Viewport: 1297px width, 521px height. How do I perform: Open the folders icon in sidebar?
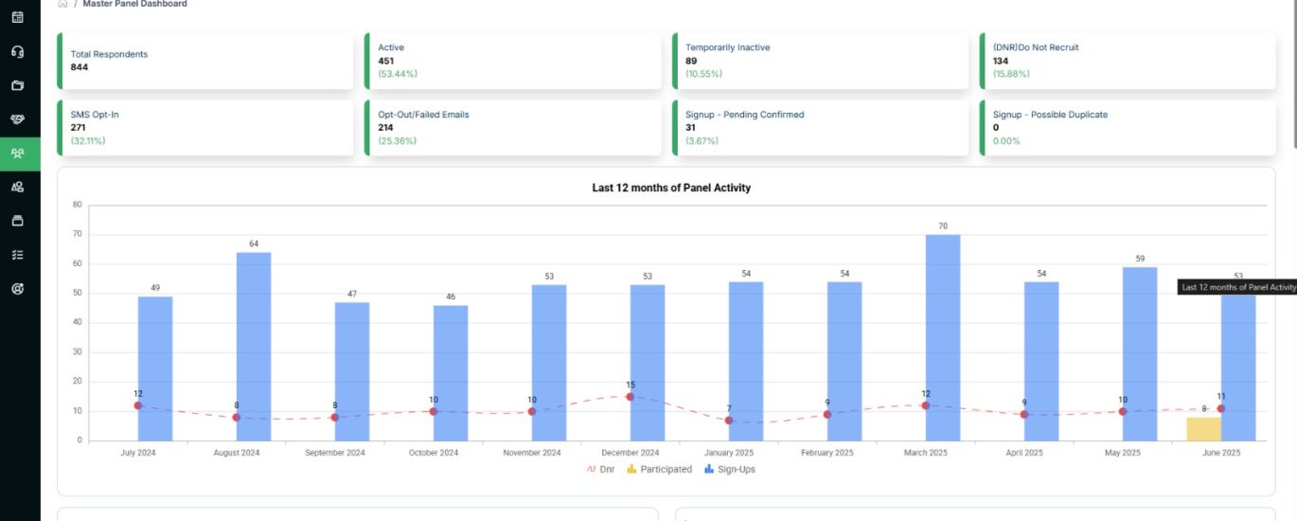[17, 85]
